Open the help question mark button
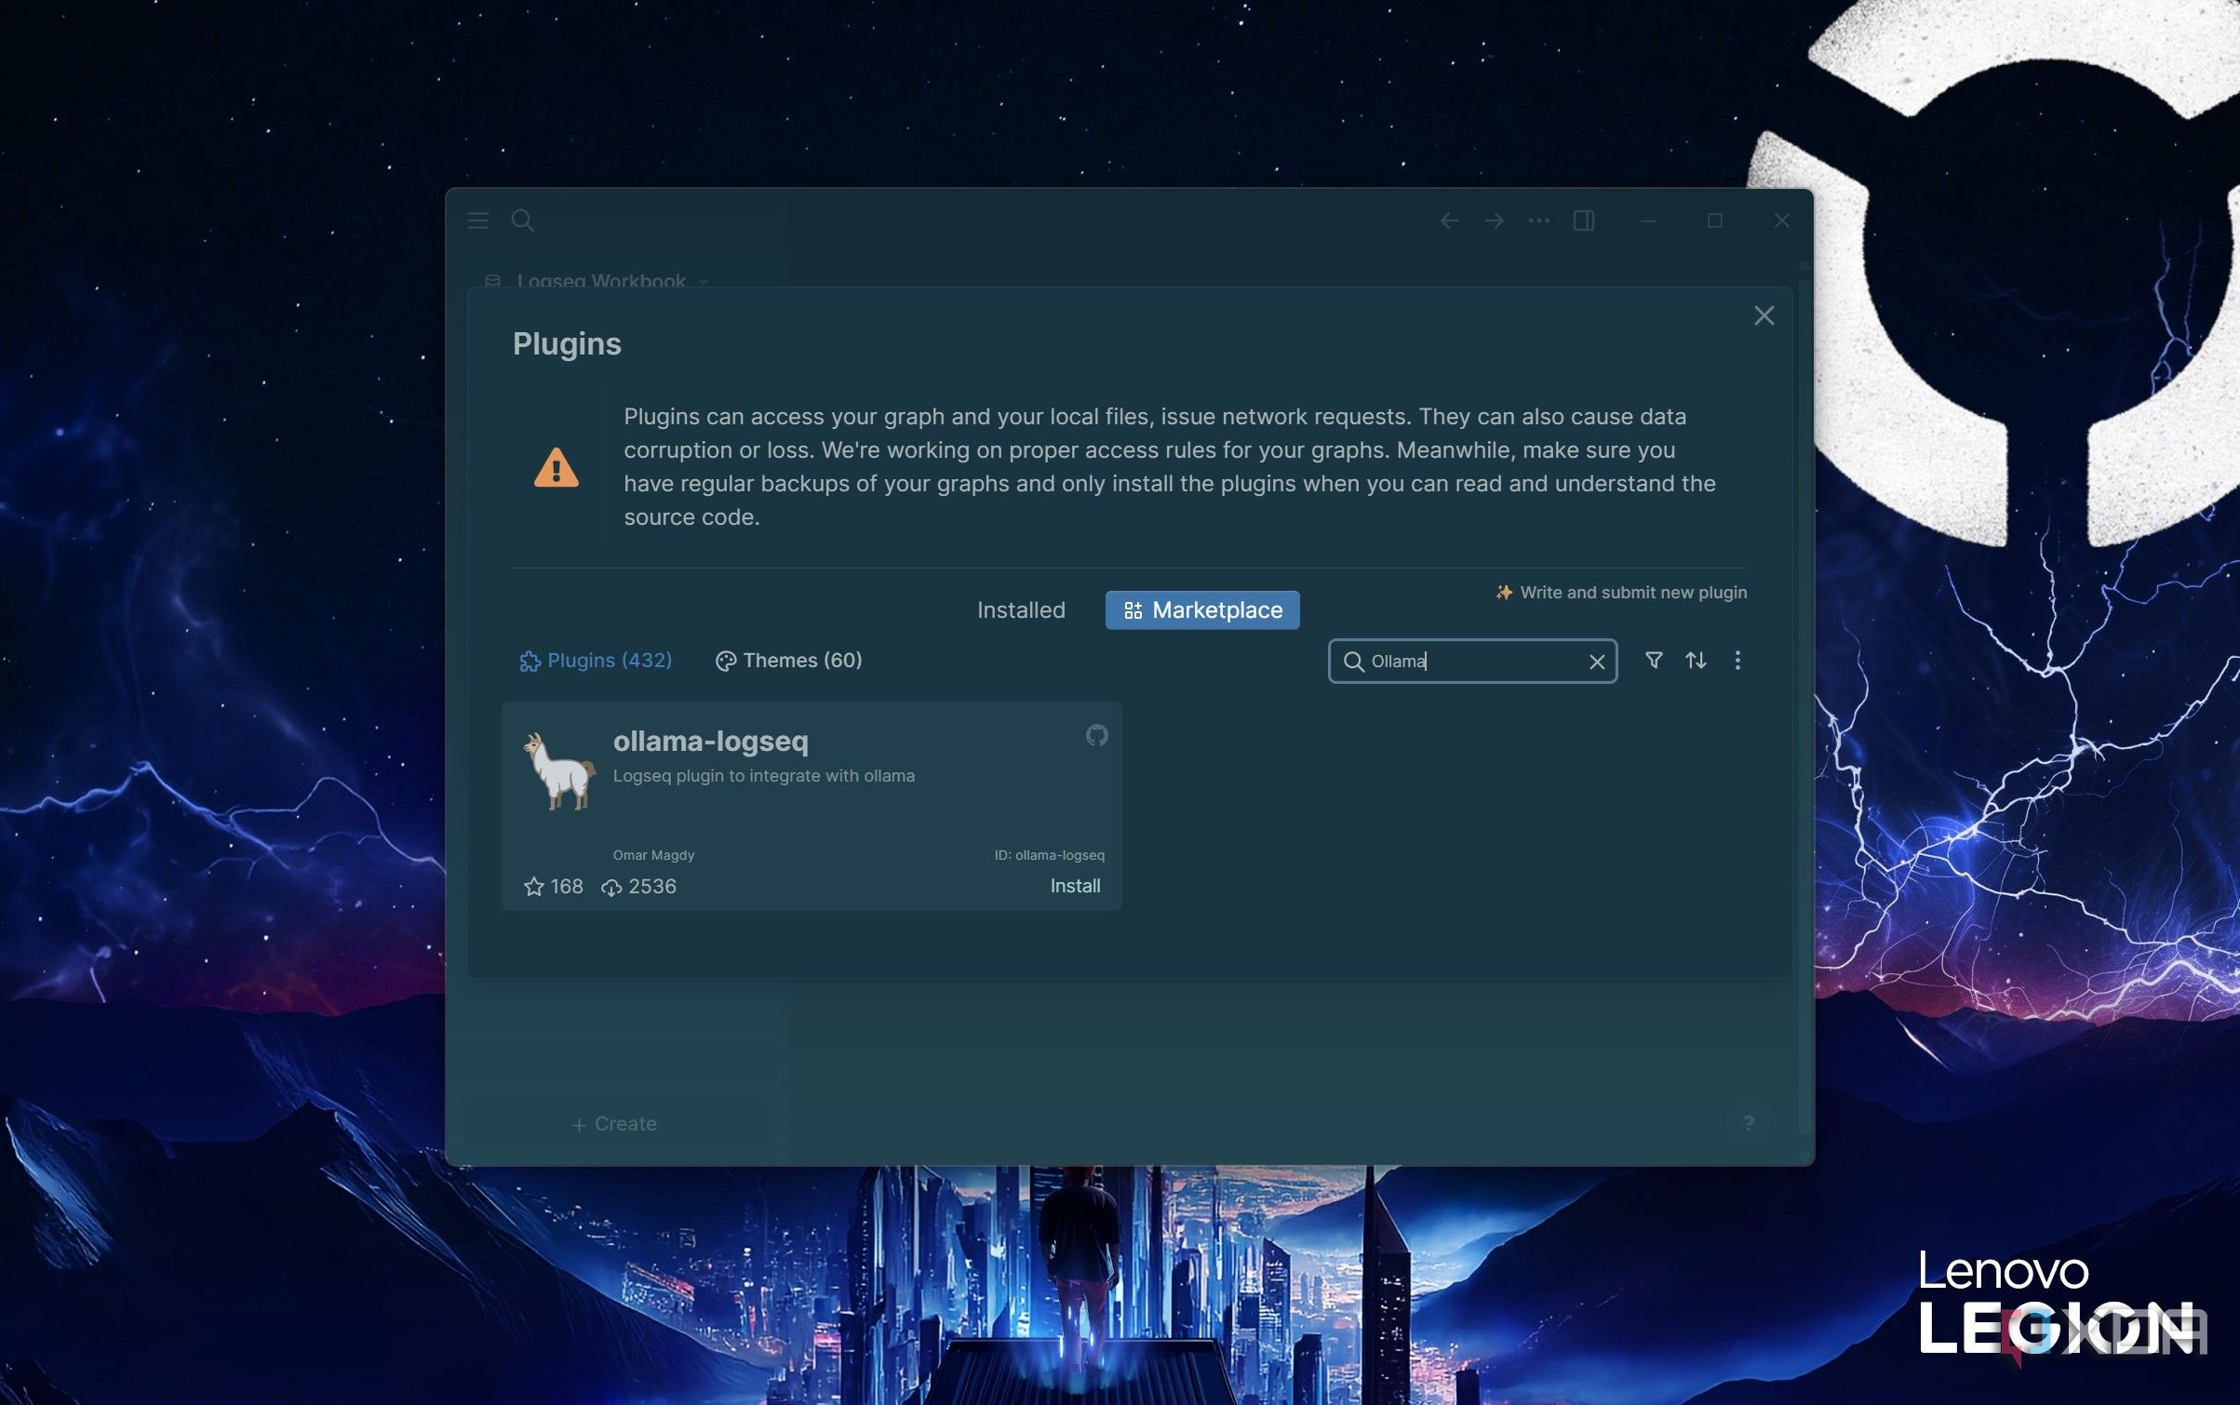 1749,1123
